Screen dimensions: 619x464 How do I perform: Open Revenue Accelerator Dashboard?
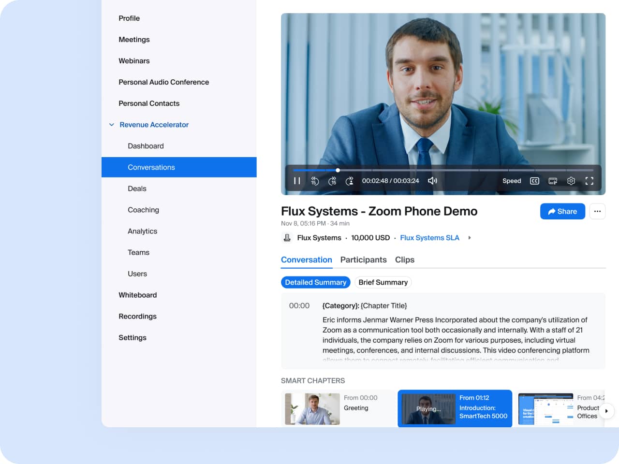[x=146, y=146]
